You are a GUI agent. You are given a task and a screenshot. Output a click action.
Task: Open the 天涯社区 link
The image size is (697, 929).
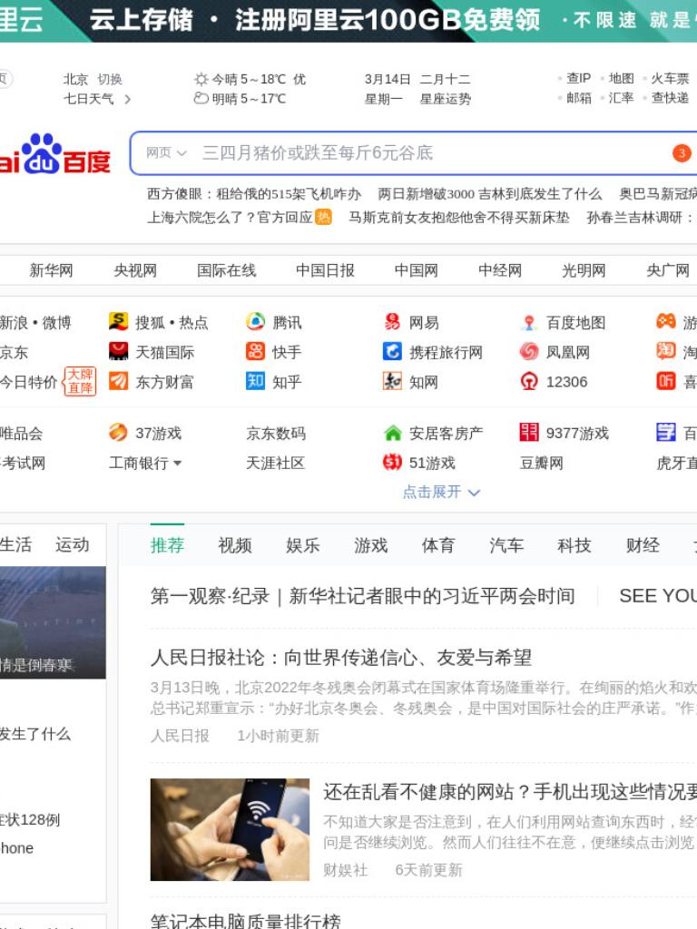(275, 463)
